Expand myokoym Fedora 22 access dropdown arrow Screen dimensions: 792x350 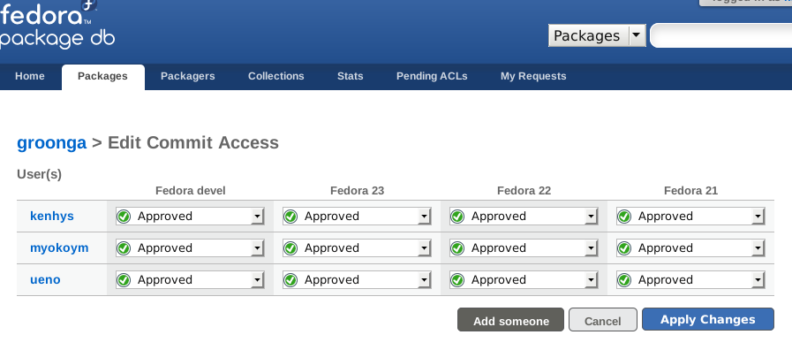pyautogui.click(x=591, y=248)
